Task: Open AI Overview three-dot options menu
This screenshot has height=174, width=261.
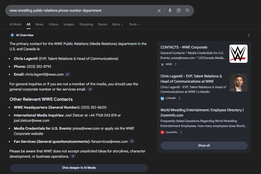Action: pyautogui.click(x=249, y=35)
